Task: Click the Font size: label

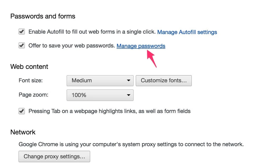Action: (31, 80)
